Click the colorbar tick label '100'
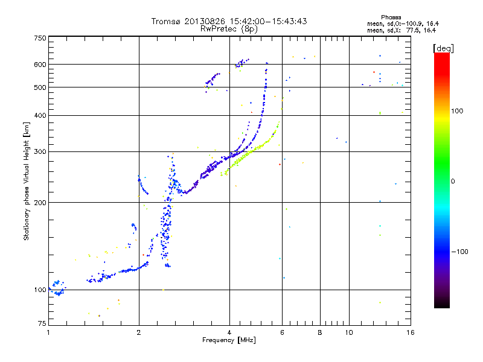The height and width of the screenshot is (362, 483). click(x=457, y=111)
